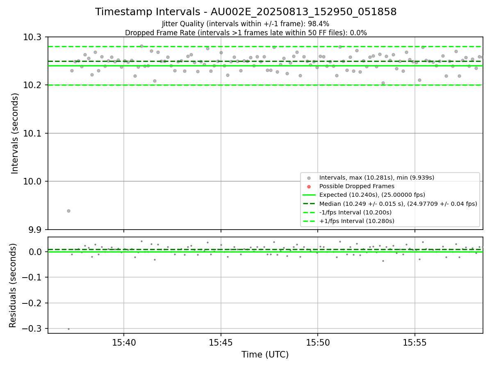Click the red Possible Dropped Frames legend marker
This screenshot has width=492, height=369.
(309, 186)
